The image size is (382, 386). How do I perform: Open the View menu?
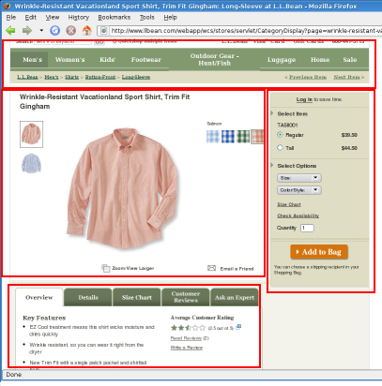pyautogui.click(x=53, y=18)
